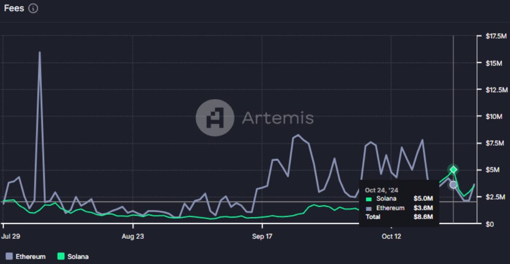This screenshot has width=510, height=264.
Task: Click the '$0' y-axis label
Action: (489, 224)
